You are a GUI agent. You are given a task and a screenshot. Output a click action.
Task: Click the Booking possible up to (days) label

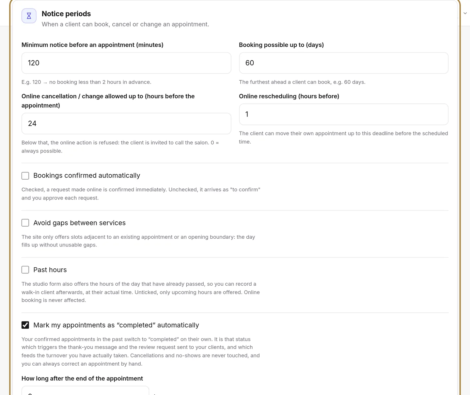[x=281, y=45]
